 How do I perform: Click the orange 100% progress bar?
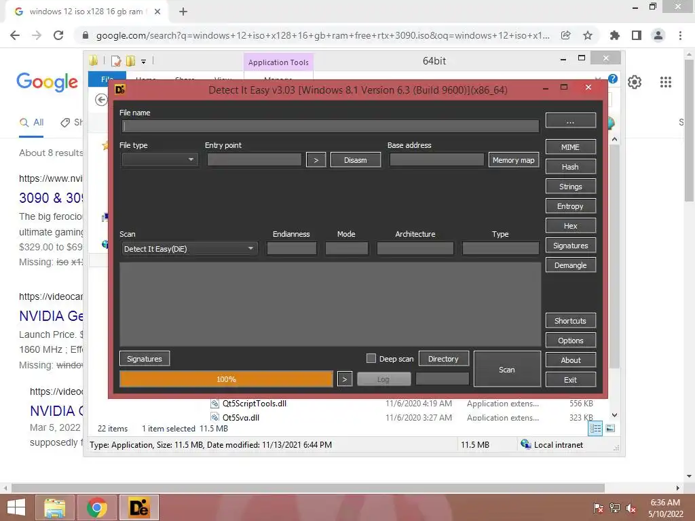coord(226,379)
